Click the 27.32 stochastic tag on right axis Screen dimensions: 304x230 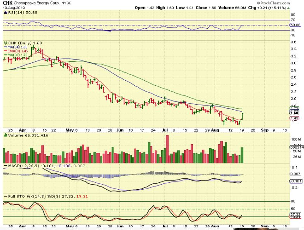coord(295,214)
